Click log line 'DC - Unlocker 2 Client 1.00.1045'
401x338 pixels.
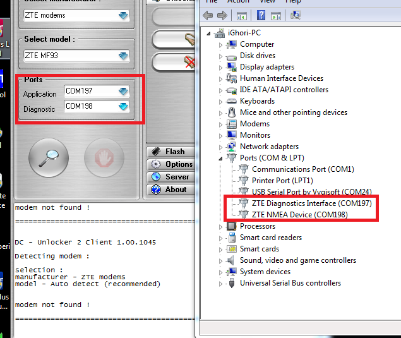[85, 243]
